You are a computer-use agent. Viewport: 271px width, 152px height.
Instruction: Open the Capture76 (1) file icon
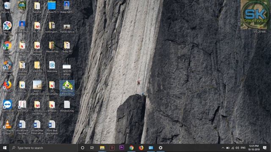click(x=52, y=8)
